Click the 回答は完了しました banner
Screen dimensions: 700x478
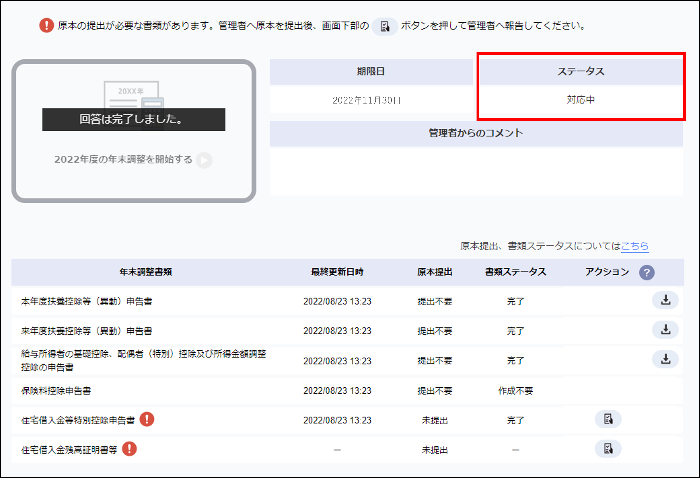coord(133,120)
